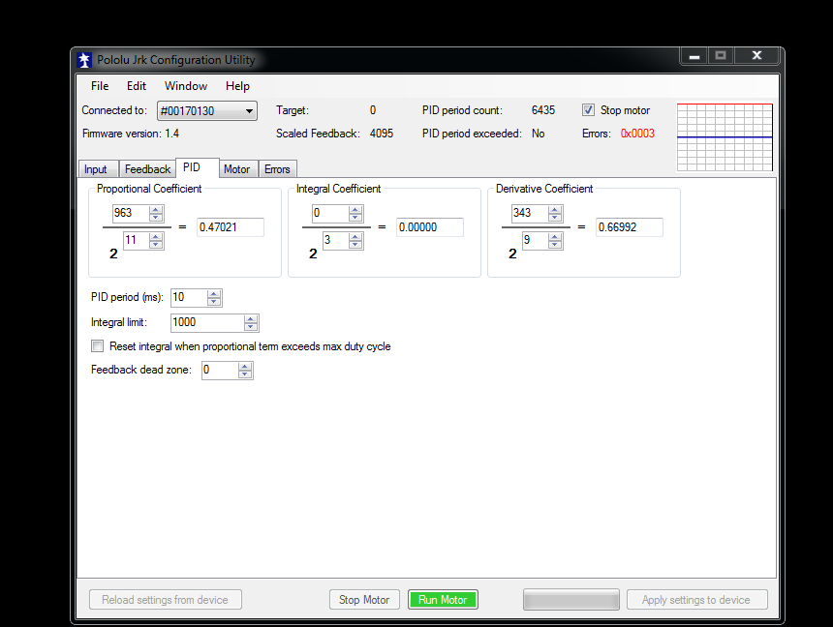Decrease the proportional coefficient exponent value
This screenshot has height=627, width=833.
[156, 245]
